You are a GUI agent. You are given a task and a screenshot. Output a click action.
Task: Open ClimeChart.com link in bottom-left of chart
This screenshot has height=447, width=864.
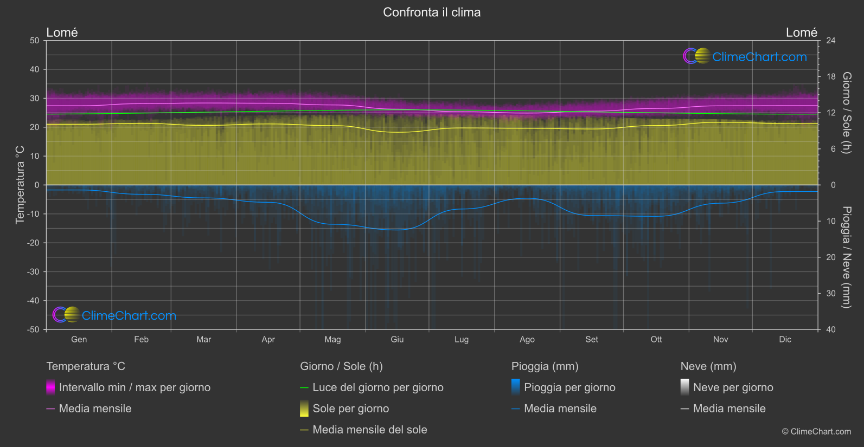click(x=129, y=315)
